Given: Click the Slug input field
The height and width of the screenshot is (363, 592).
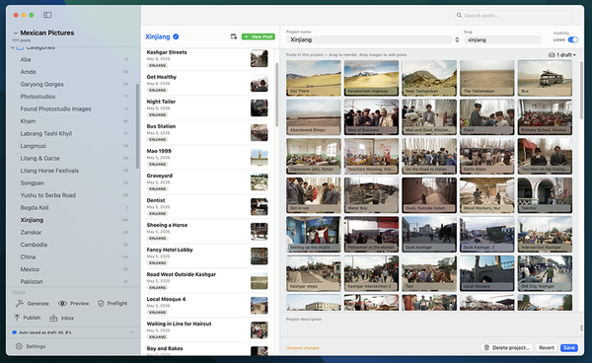Looking at the screenshot, I should tap(502, 39).
